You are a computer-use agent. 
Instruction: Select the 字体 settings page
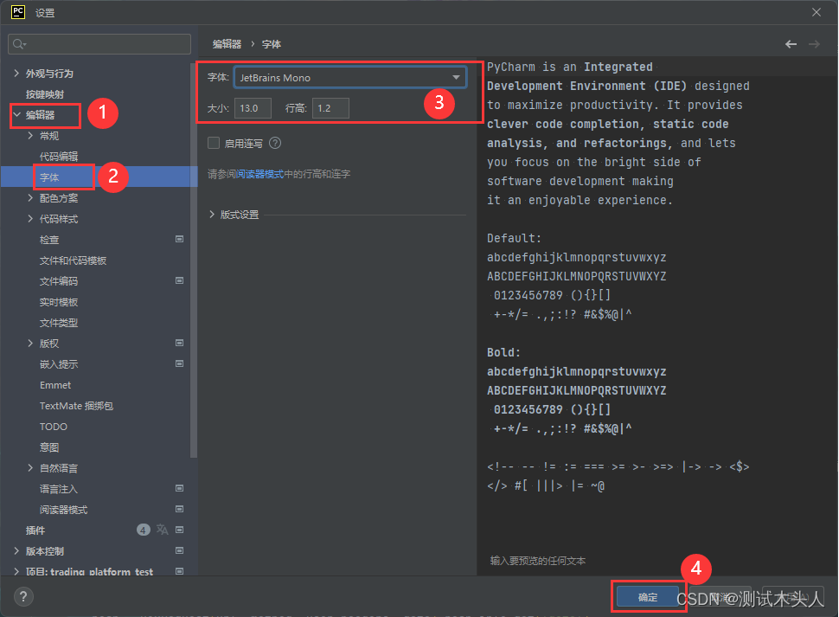pyautogui.click(x=49, y=177)
